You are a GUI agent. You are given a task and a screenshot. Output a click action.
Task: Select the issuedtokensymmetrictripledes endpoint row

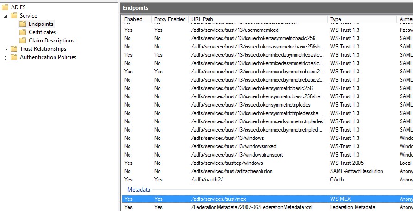pos(267,105)
